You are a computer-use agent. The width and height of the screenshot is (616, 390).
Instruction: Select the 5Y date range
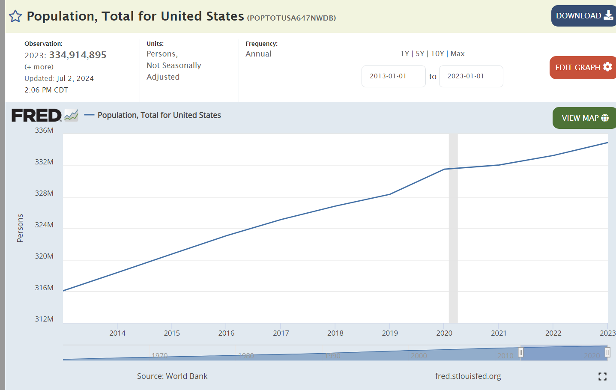click(x=420, y=54)
